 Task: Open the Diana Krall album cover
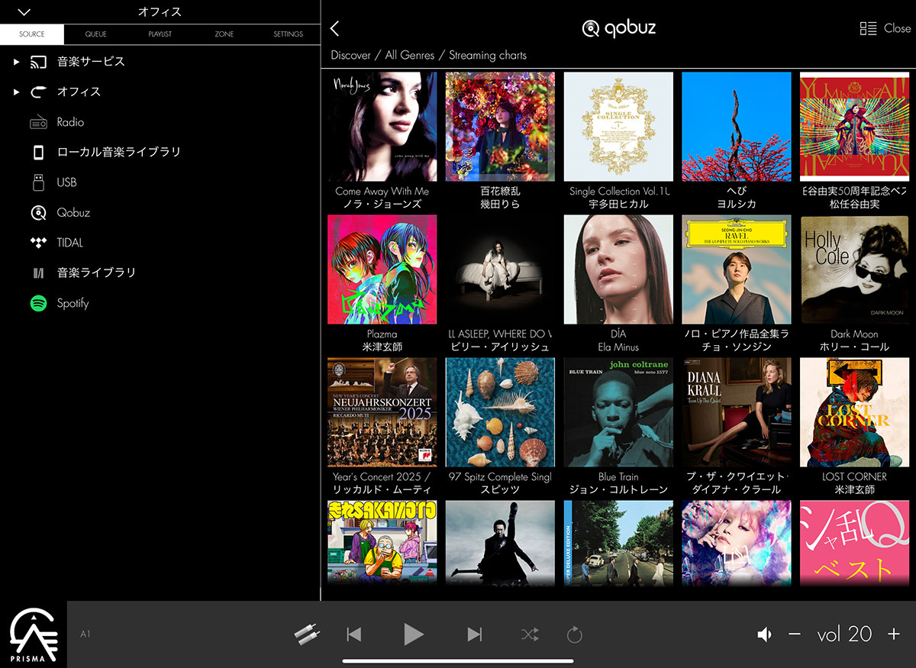[737, 412]
